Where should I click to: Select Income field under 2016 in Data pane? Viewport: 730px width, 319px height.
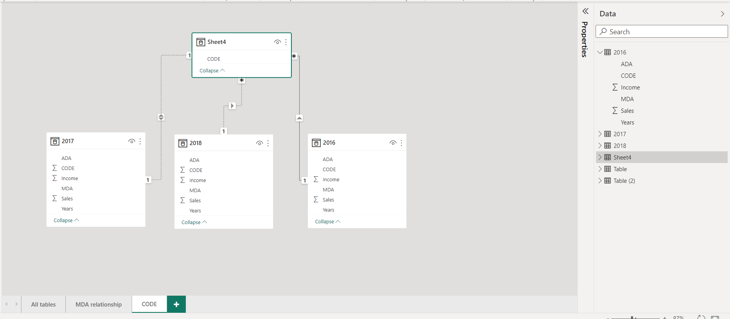(630, 87)
